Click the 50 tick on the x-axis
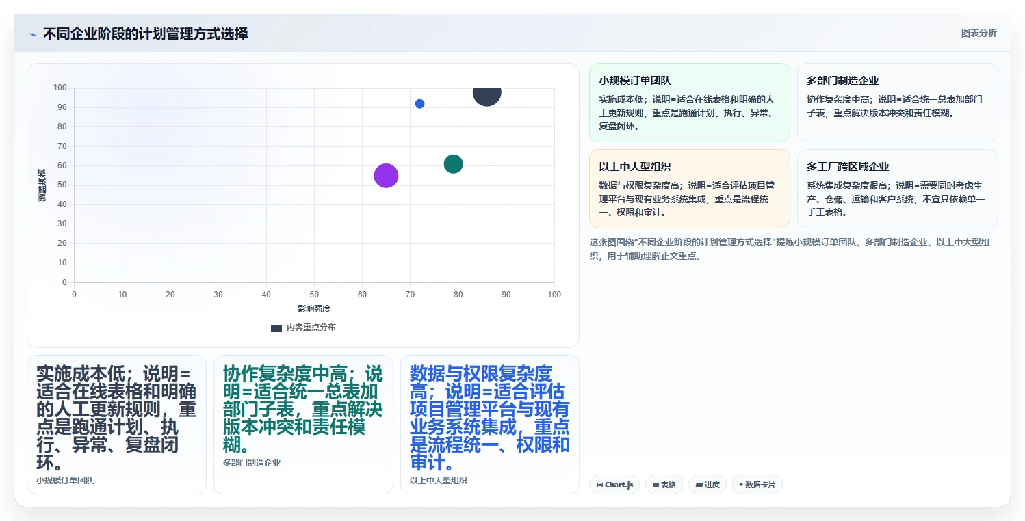 click(314, 295)
